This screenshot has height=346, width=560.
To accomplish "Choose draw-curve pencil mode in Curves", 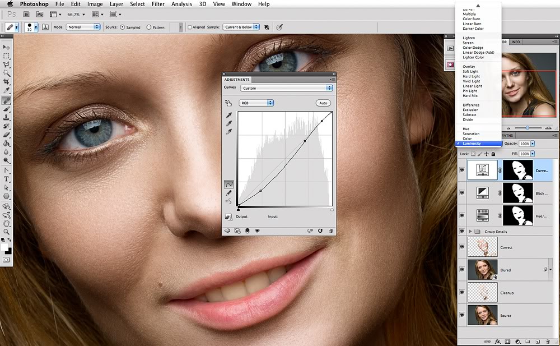I will [228, 193].
